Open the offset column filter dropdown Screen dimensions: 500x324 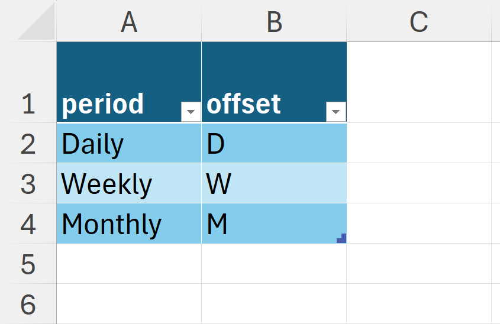coord(336,111)
